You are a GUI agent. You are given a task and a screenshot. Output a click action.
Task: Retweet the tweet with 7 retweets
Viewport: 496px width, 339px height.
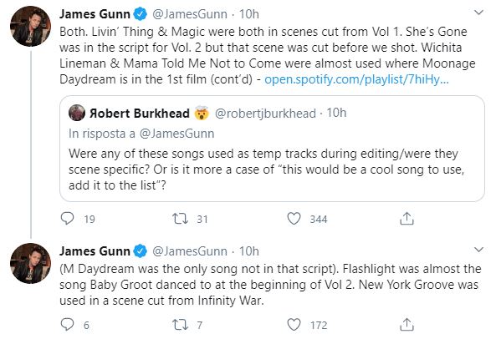point(180,325)
